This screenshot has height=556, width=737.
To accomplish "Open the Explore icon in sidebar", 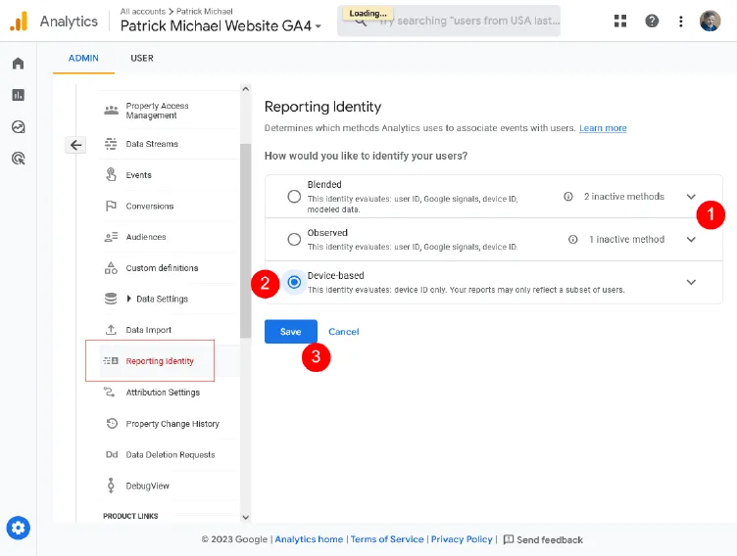I will [x=18, y=127].
